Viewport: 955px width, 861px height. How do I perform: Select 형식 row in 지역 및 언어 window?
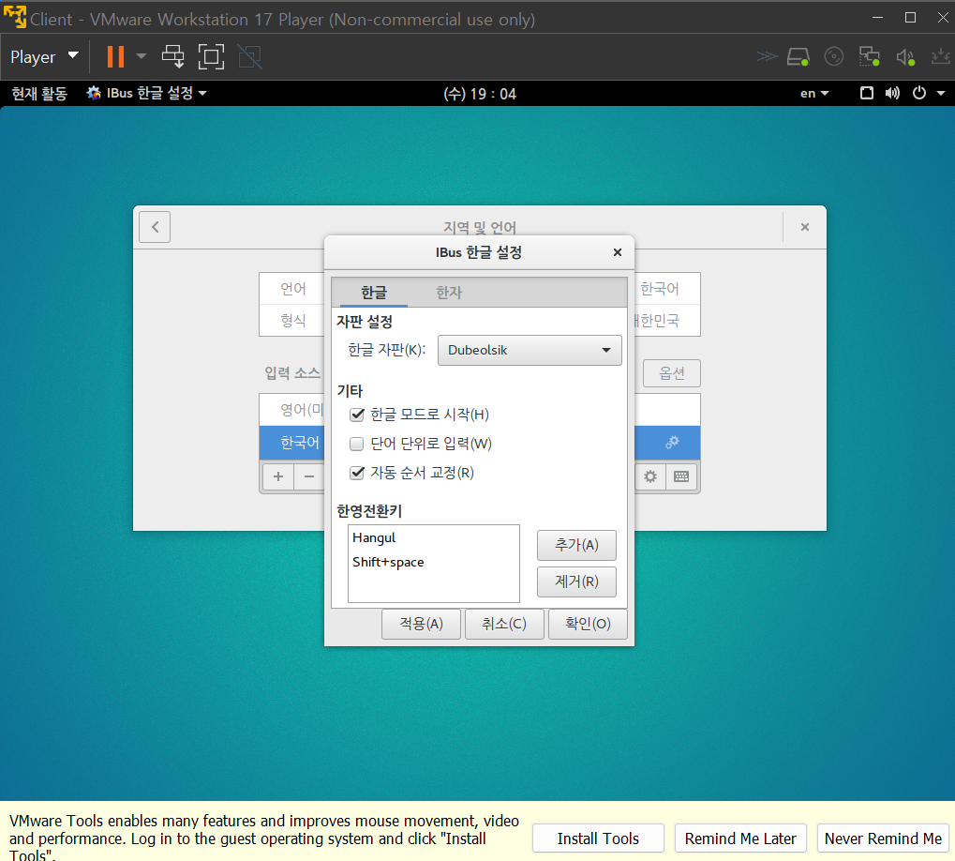point(292,321)
